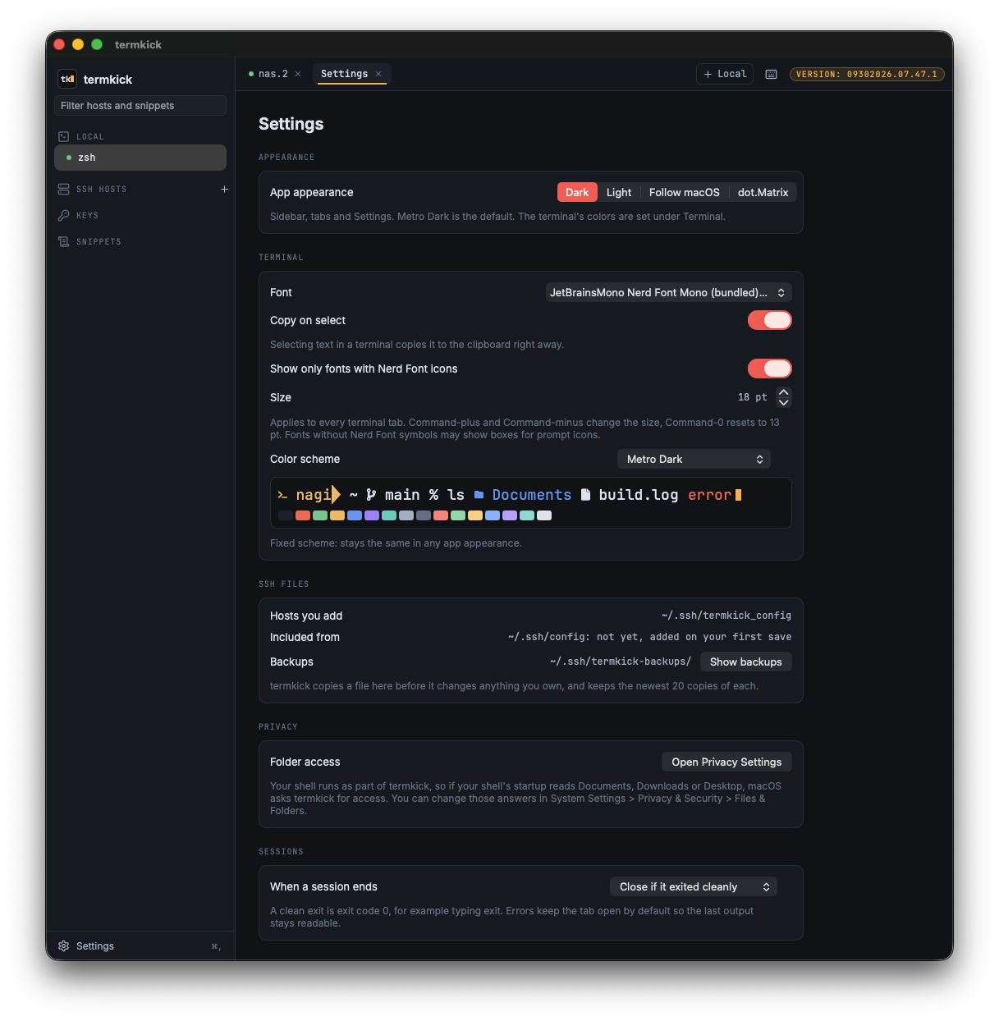Click the 18 pt size value
Image resolution: width=999 pixels, height=1021 pixels.
coord(752,397)
